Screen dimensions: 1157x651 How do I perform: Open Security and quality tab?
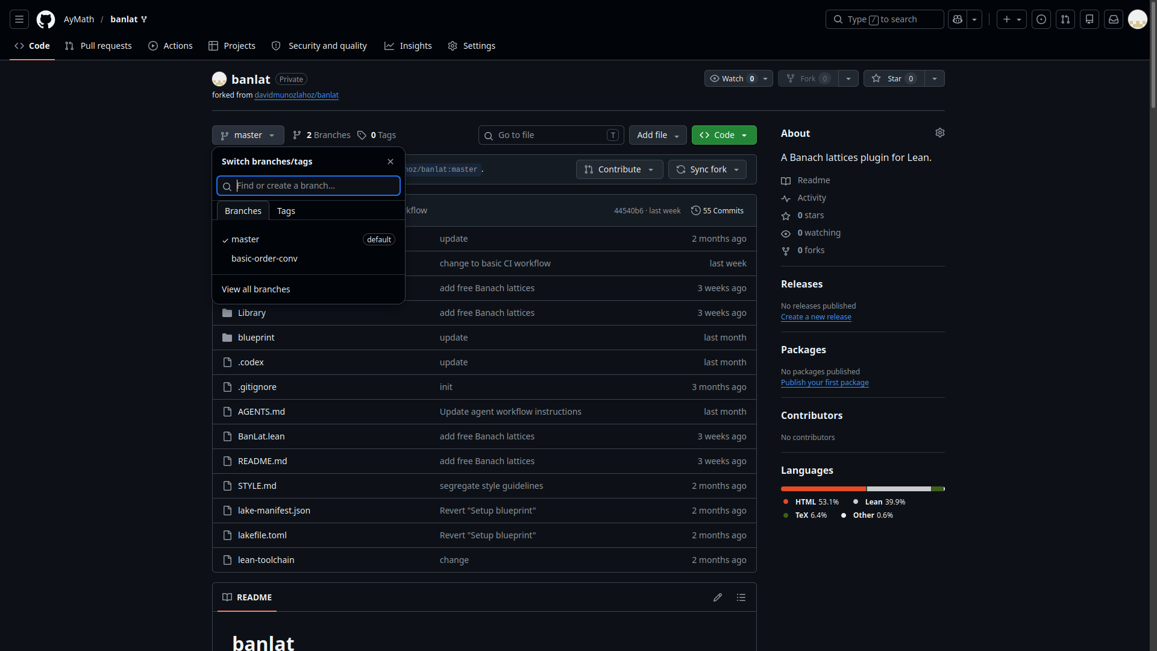click(x=319, y=46)
